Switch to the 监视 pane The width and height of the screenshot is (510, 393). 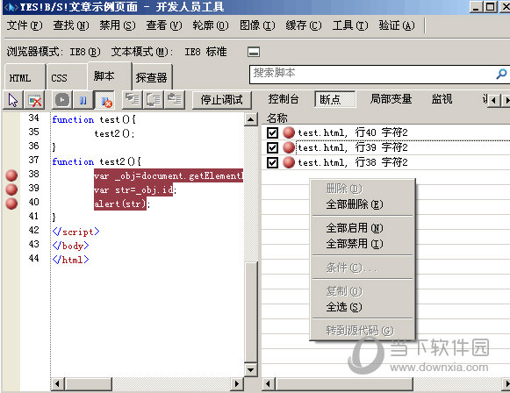442,99
